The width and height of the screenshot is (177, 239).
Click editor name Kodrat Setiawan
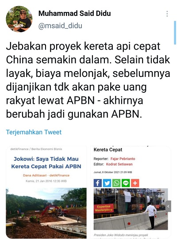pos(119,164)
